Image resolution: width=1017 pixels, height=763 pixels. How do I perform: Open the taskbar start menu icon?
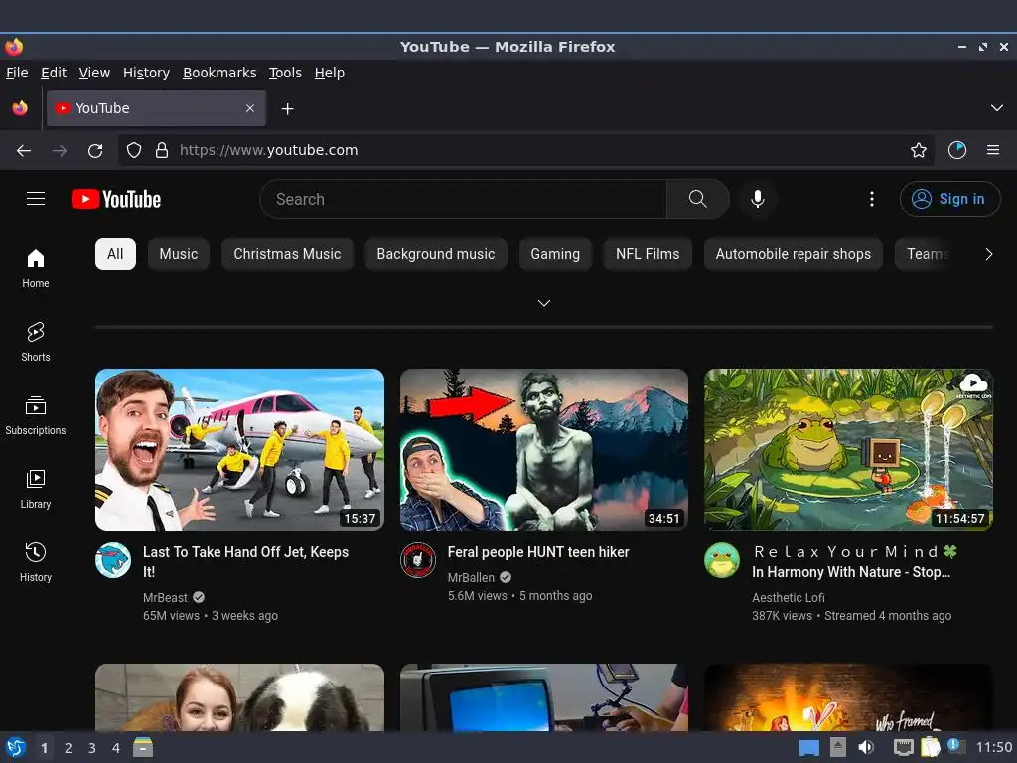point(16,747)
